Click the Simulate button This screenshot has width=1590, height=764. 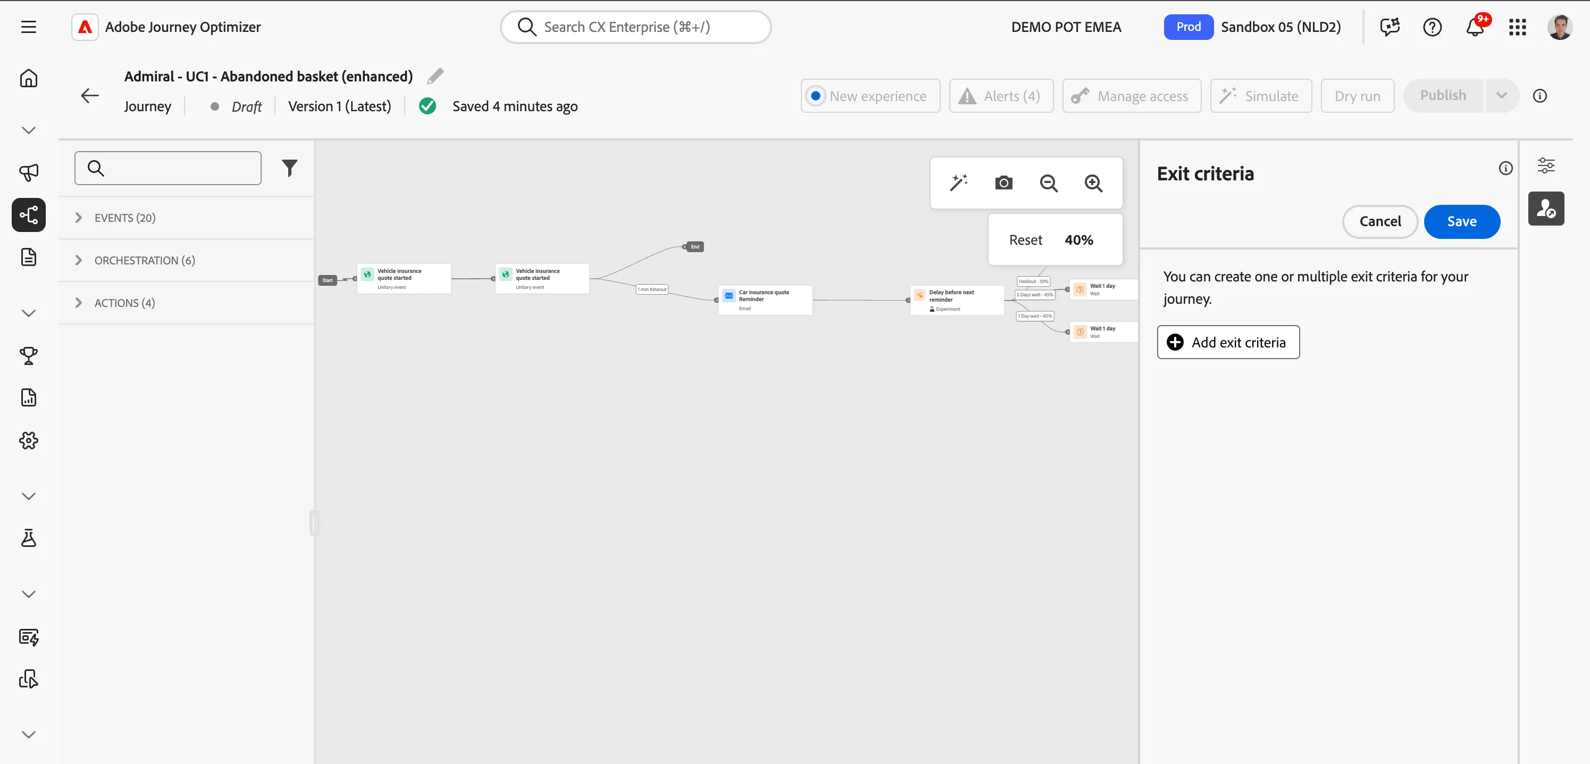1260,96
